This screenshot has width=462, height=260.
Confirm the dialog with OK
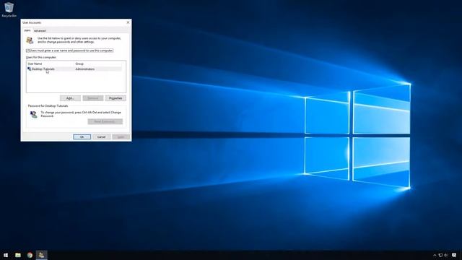tap(82, 136)
